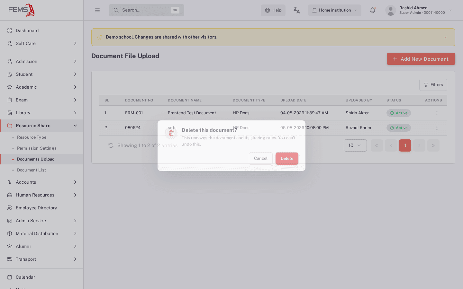Toggle the sidebar hamburger menu icon
The image size is (463, 289).
97,10
